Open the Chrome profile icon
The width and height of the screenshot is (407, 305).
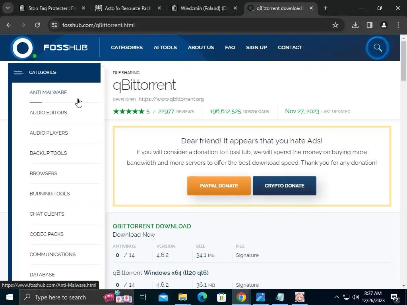click(384, 25)
